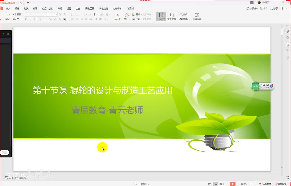The height and width of the screenshot is (186, 291).
Task: Toggle strikethrough formatting
Action: [x=40, y=19]
